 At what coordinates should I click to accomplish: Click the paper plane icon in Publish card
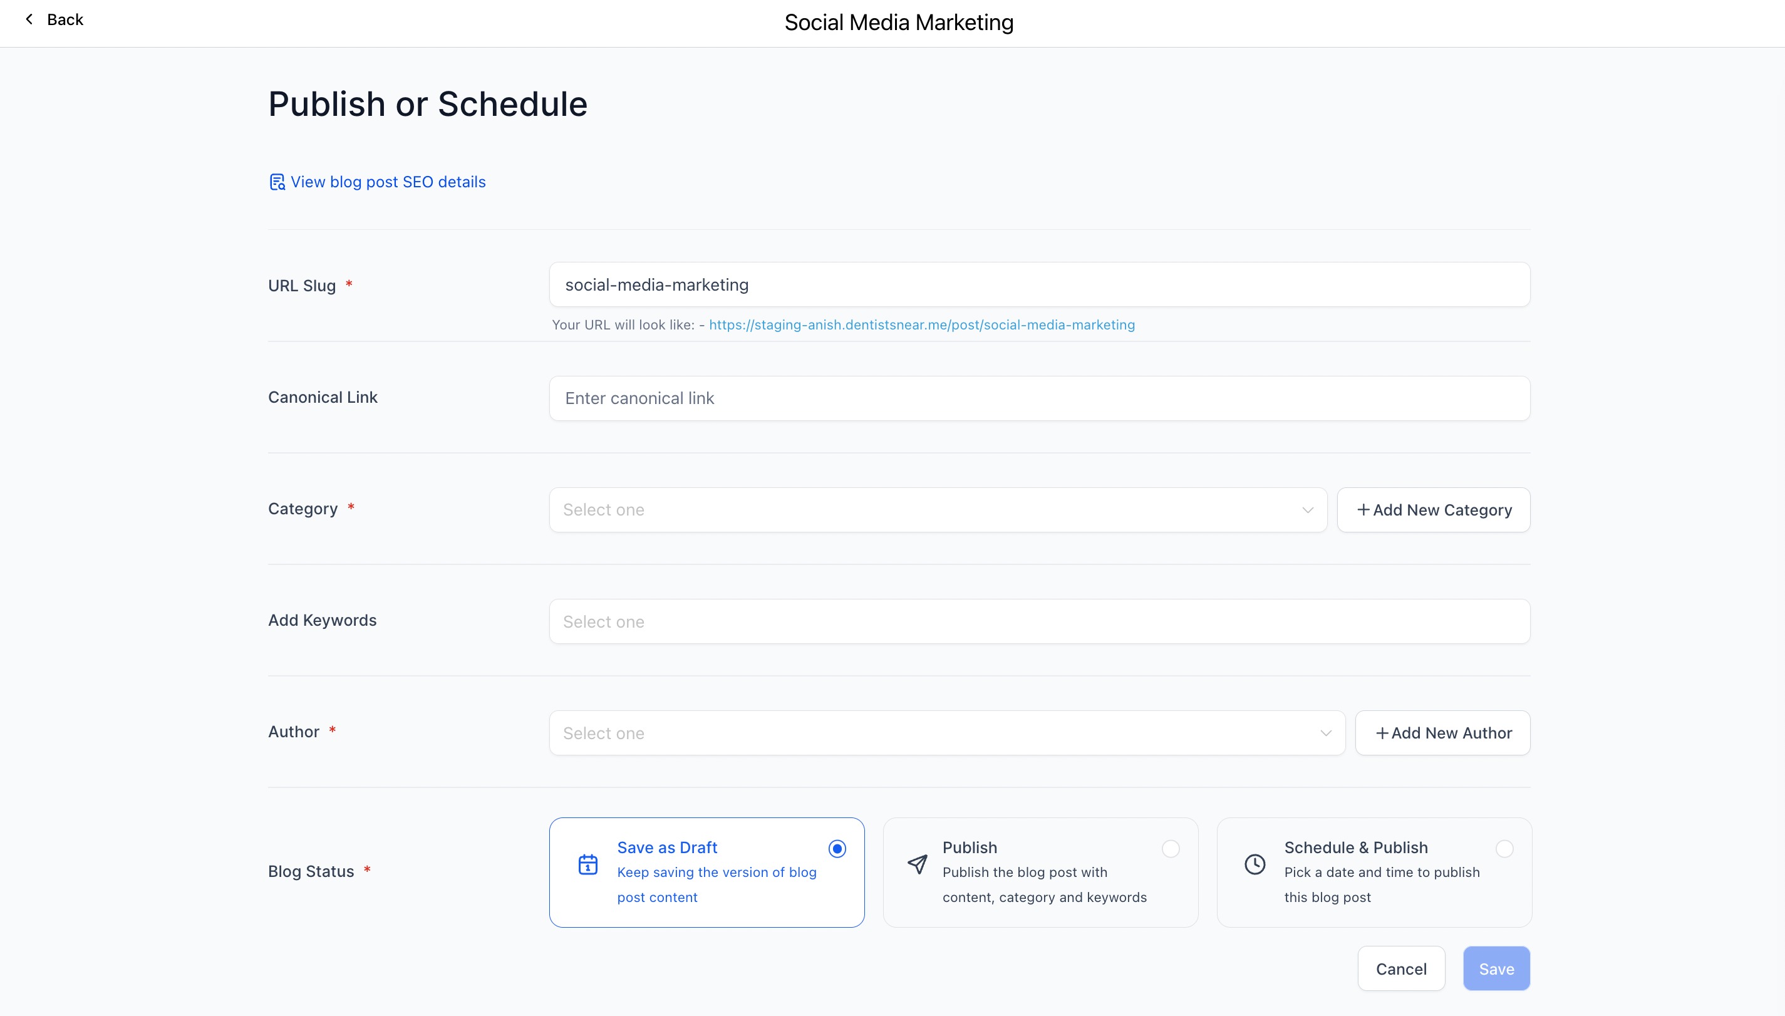point(918,864)
